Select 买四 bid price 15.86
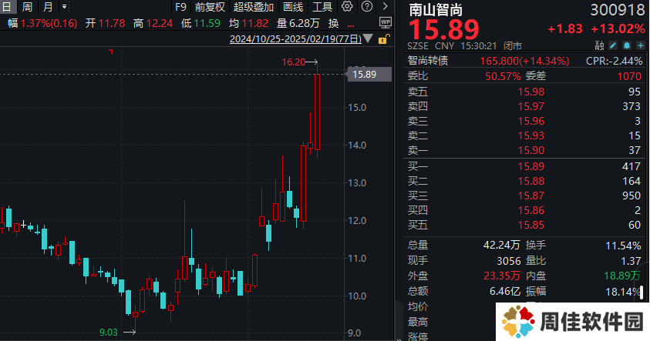This screenshot has width=650, height=341. point(531,210)
